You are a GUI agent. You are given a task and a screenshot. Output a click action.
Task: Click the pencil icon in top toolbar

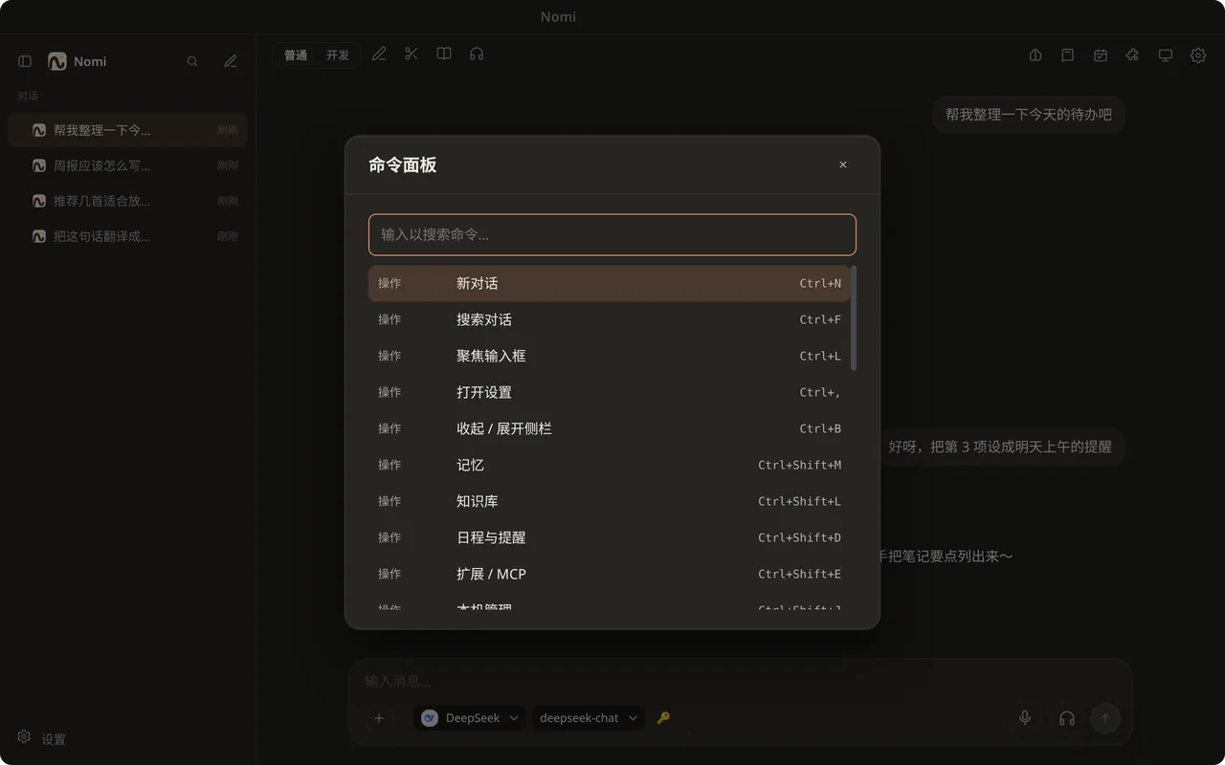coord(379,55)
